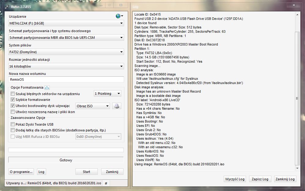Click the hash symbol in status bar

106,183
